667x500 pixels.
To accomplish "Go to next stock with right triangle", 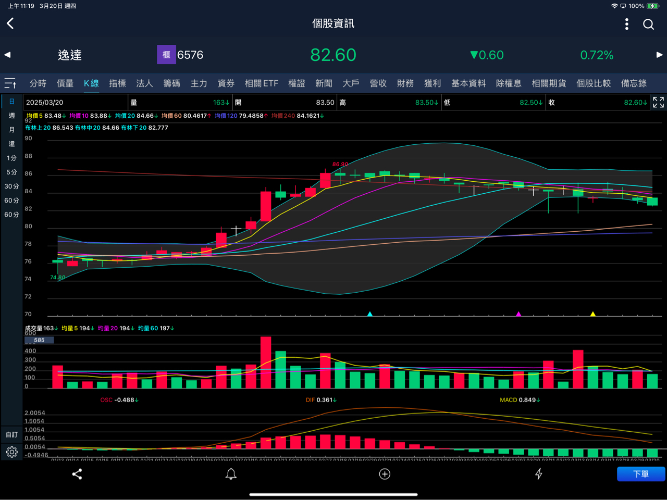I will (659, 55).
